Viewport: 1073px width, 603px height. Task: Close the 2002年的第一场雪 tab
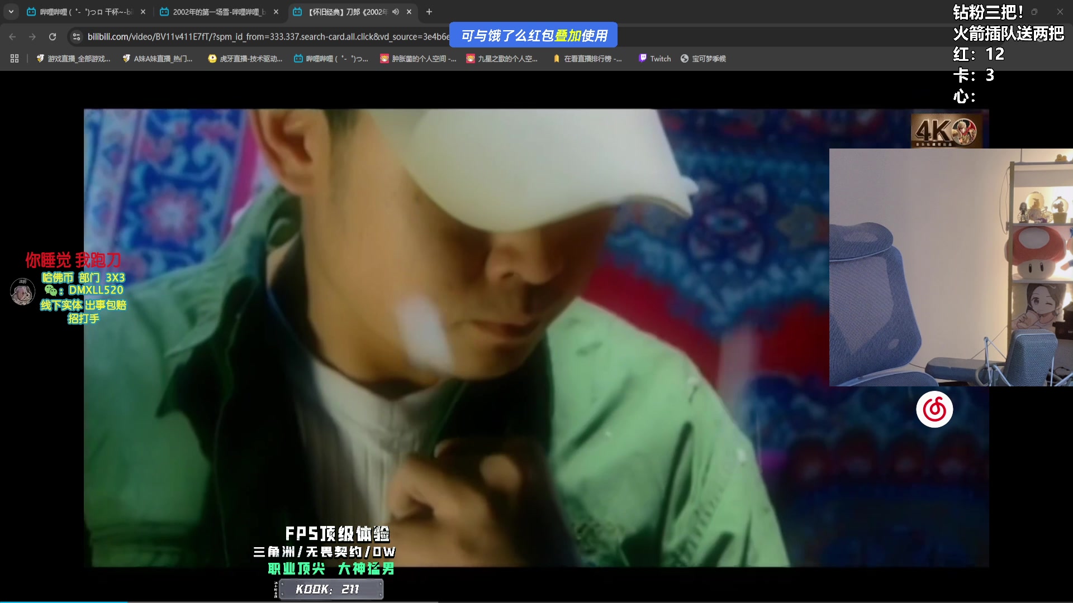276,12
